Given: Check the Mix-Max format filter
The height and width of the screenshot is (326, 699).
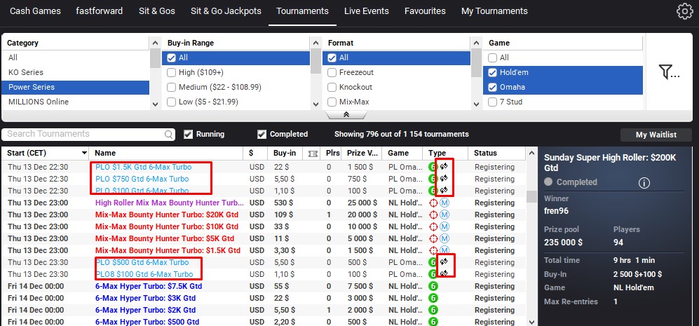Looking at the screenshot, I should point(332,102).
